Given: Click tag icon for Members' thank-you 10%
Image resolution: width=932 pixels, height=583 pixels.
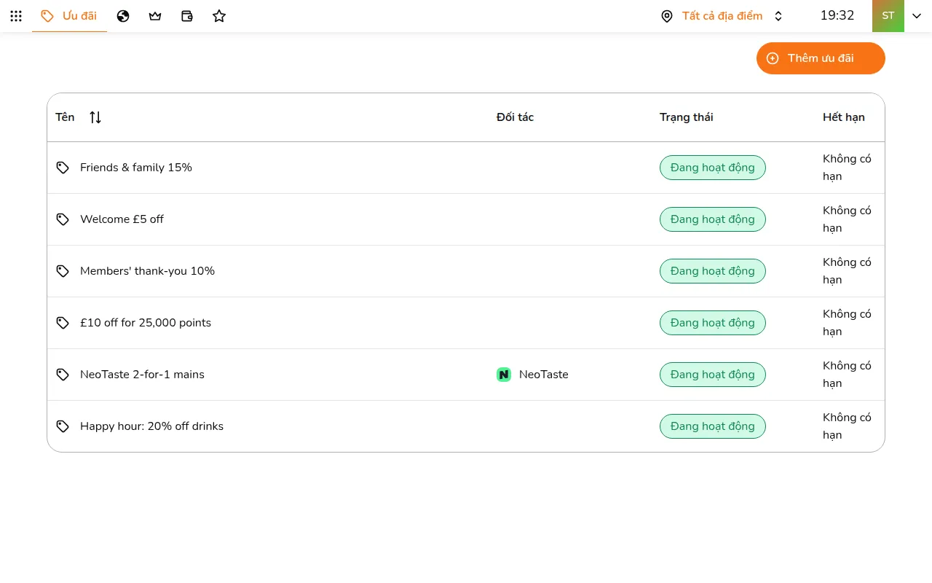Looking at the screenshot, I should coord(63,271).
